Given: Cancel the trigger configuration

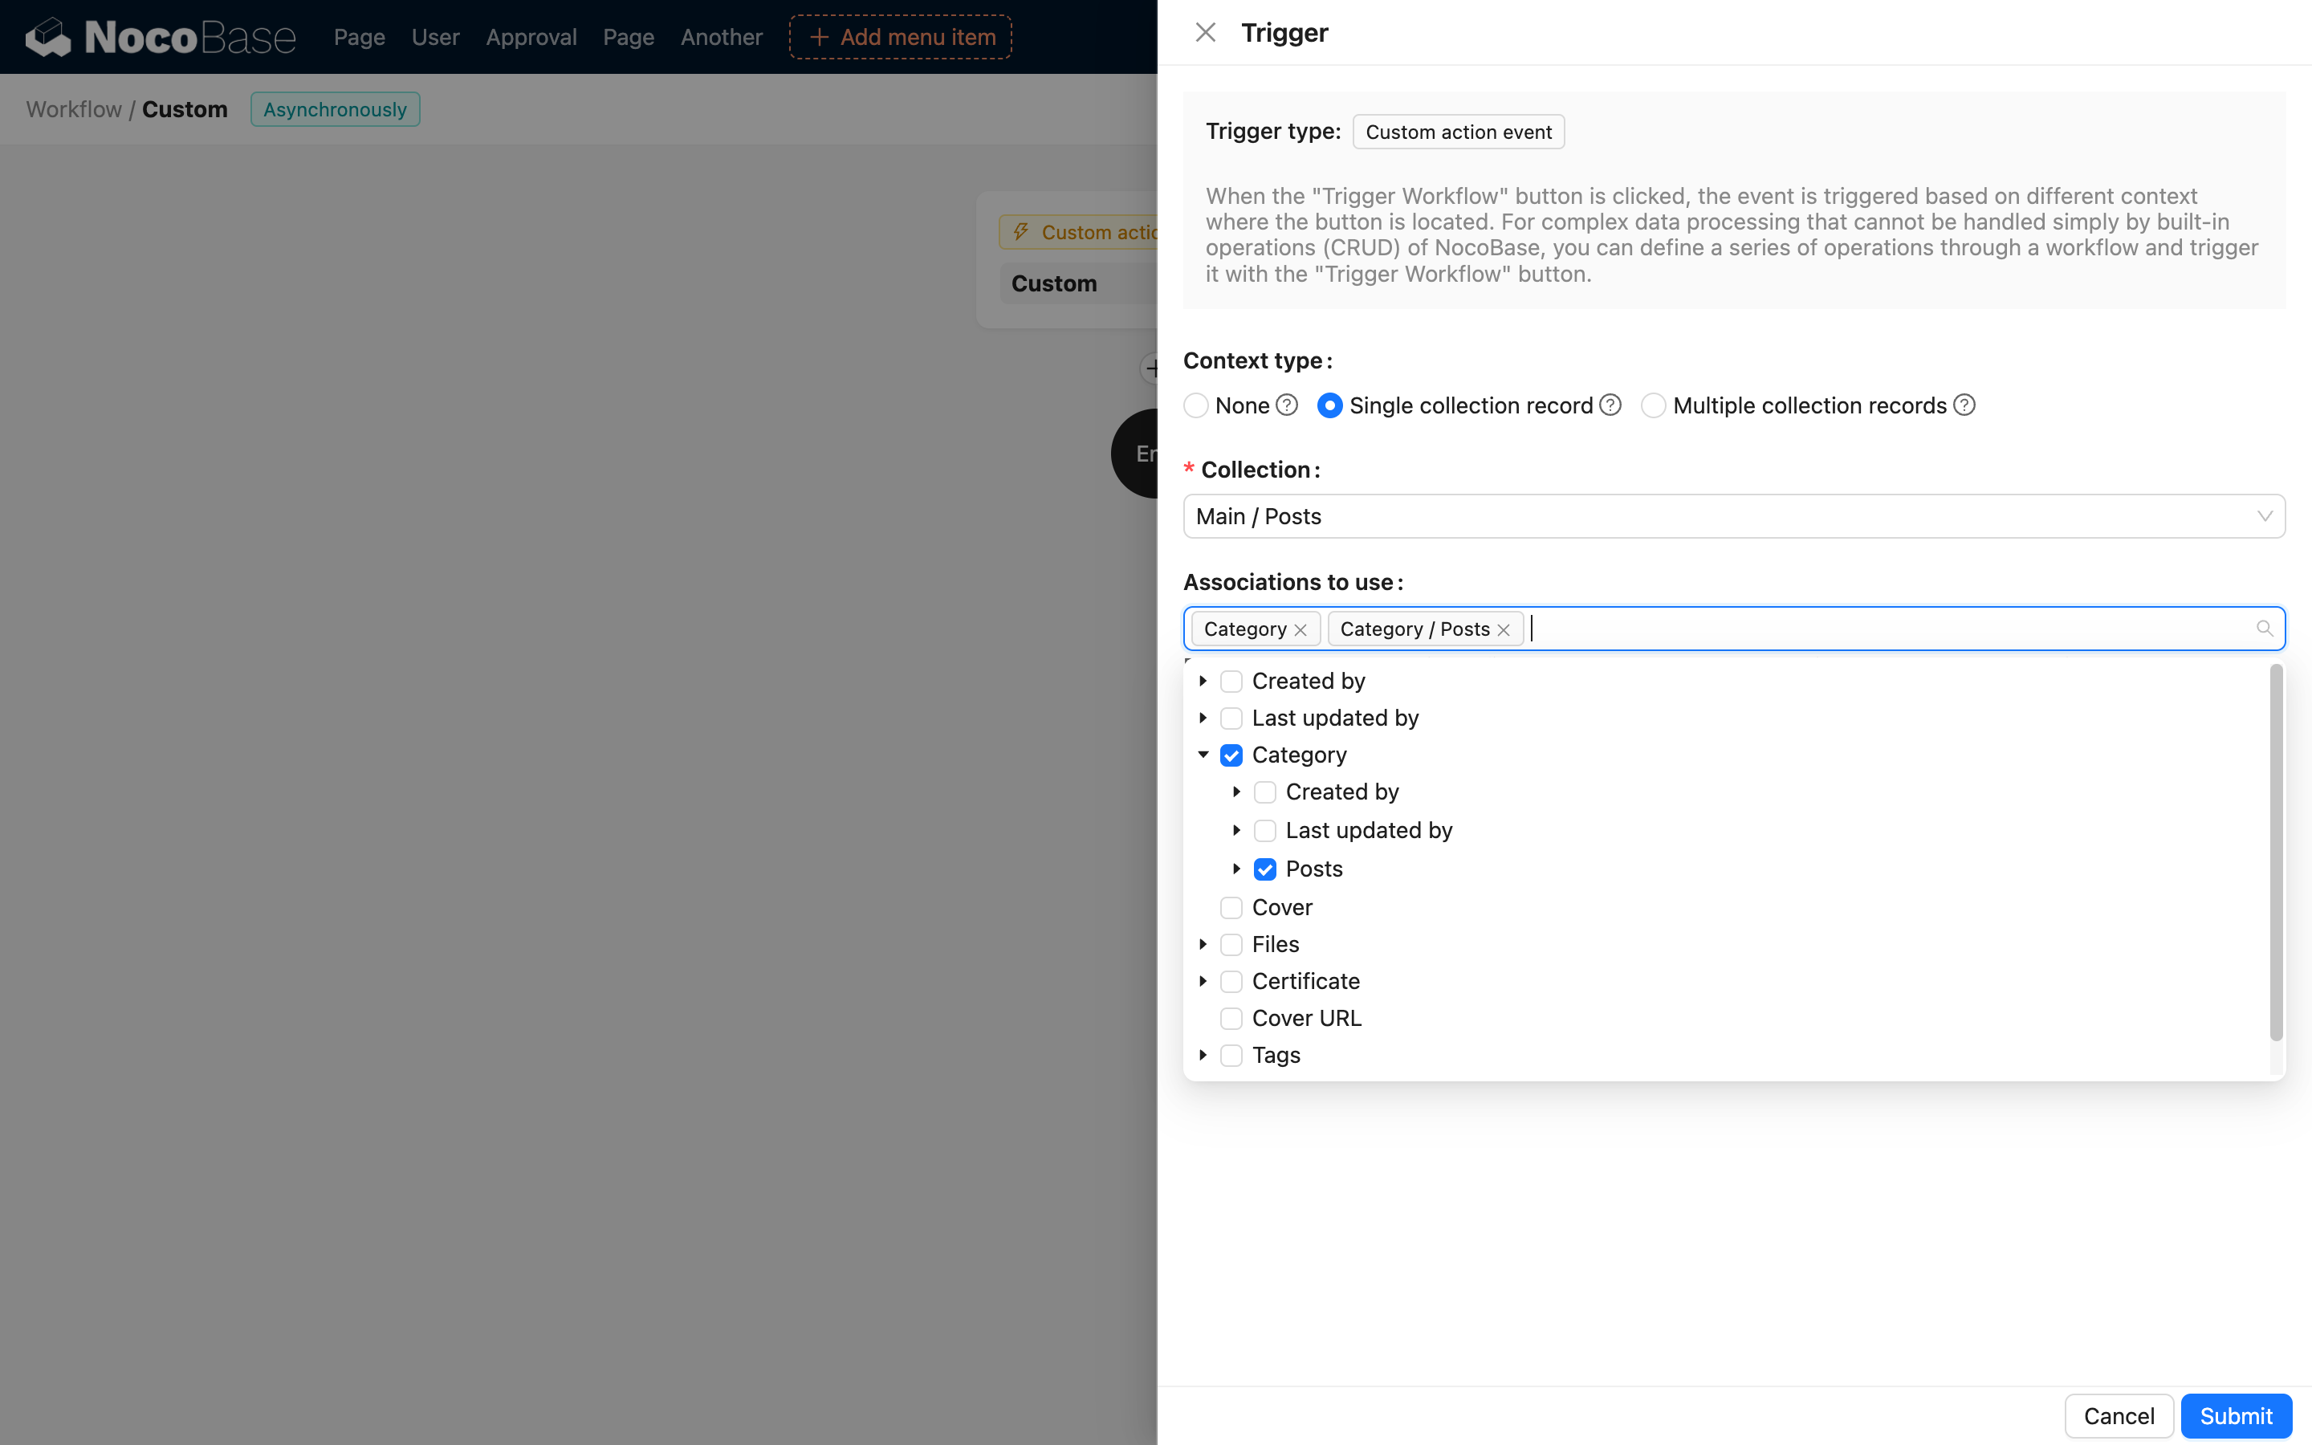Looking at the screenshot, I should [2118, 1415].
